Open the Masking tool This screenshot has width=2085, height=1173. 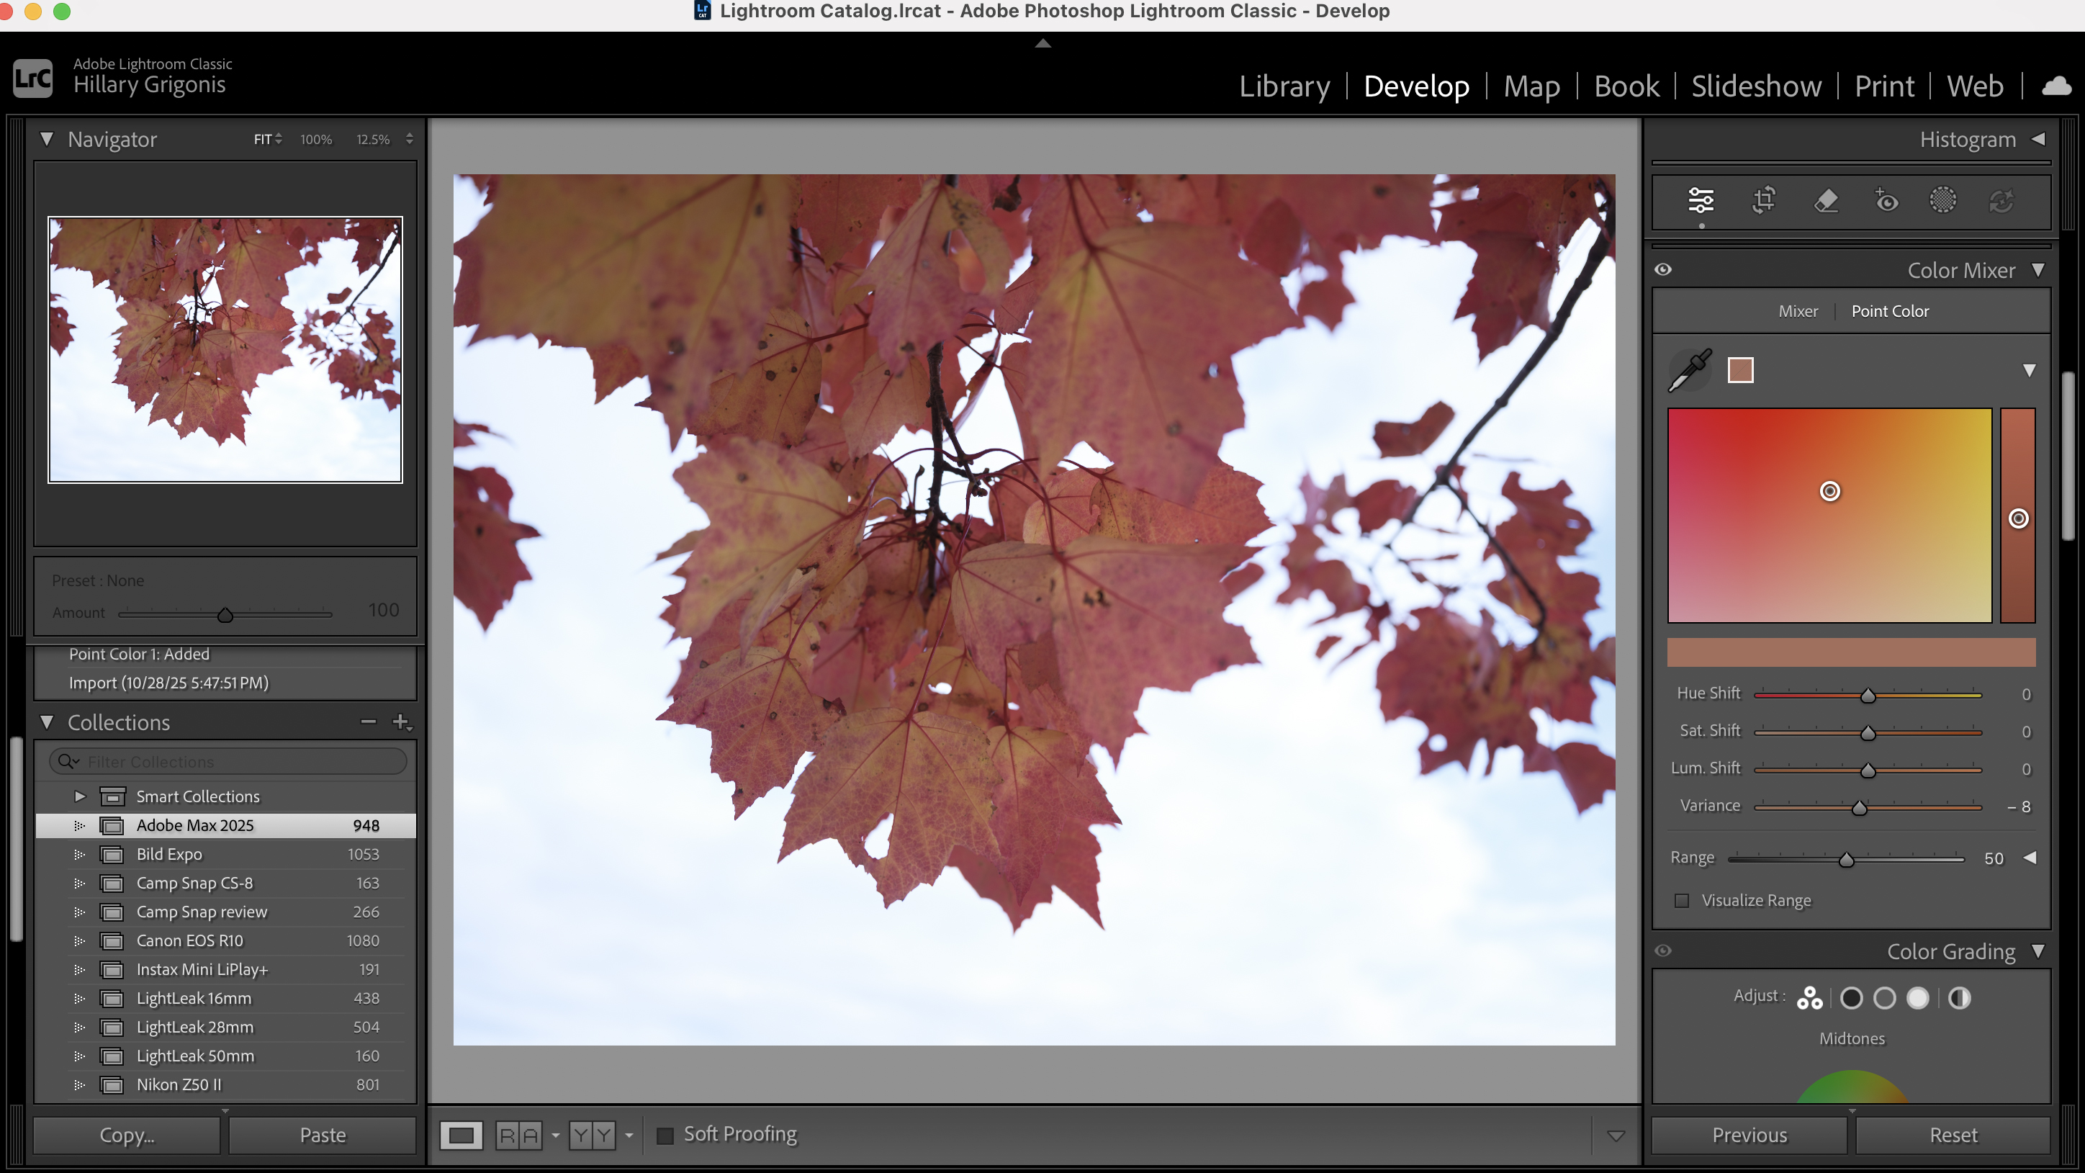(1942, 200)
